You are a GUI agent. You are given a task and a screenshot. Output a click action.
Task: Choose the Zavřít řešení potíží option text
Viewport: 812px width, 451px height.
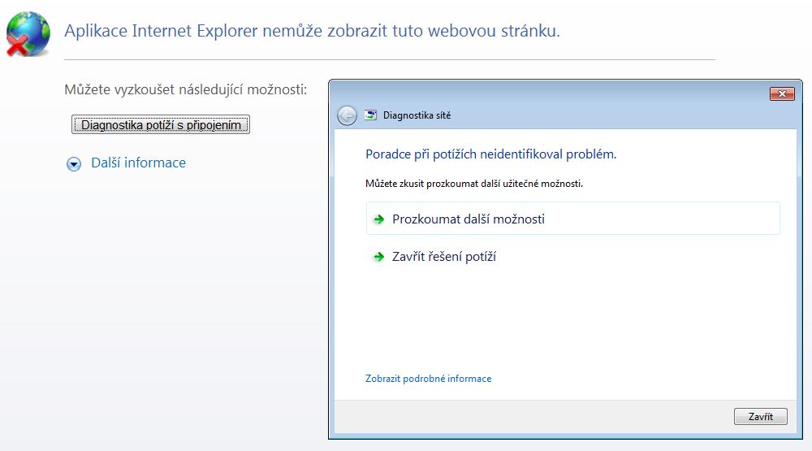click(444, 257)
